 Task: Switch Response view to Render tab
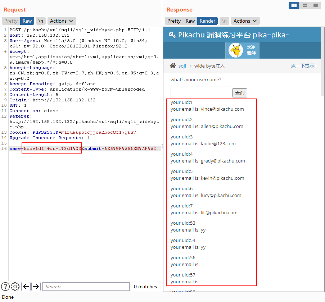[x=207, y=21]
